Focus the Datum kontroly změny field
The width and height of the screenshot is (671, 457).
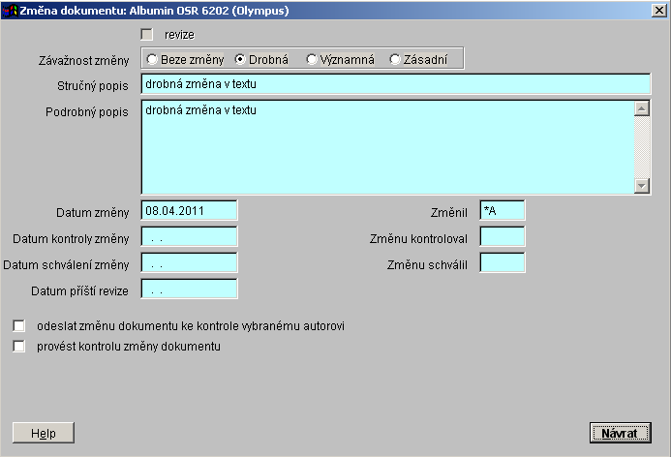(x=189, y=237)
